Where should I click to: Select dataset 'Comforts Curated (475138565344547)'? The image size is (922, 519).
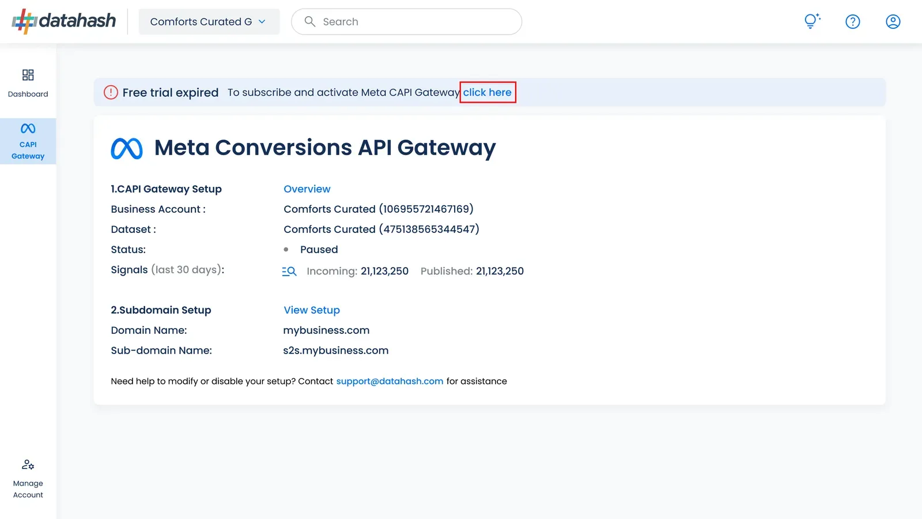pyautogui.click(x=381, y=230)
